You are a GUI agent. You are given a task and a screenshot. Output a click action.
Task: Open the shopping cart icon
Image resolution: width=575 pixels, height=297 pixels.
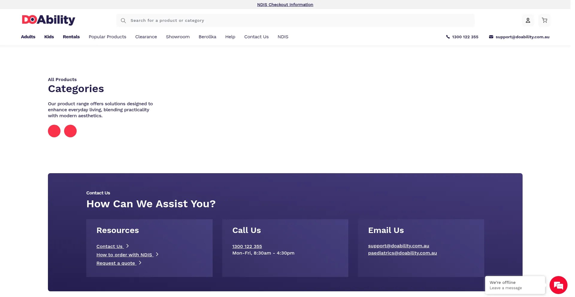pos(544,20)
